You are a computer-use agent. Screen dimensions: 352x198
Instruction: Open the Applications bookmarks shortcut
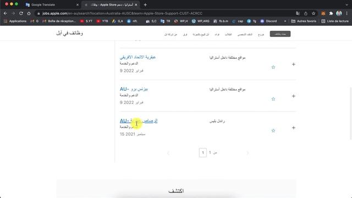tap(15, 21)
